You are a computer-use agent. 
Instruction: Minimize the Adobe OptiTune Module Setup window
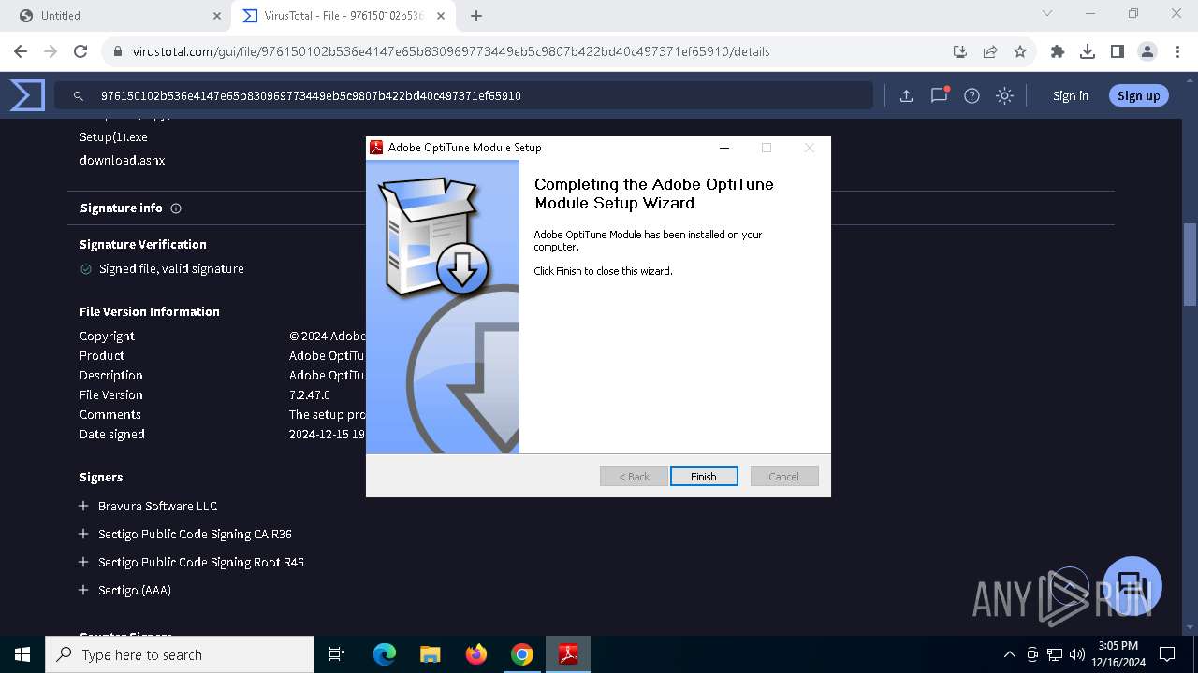[724, 148]
